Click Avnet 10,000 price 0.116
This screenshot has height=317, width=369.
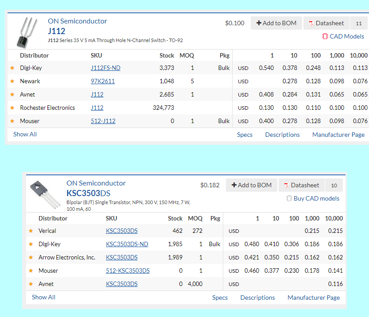pos(335,284)
